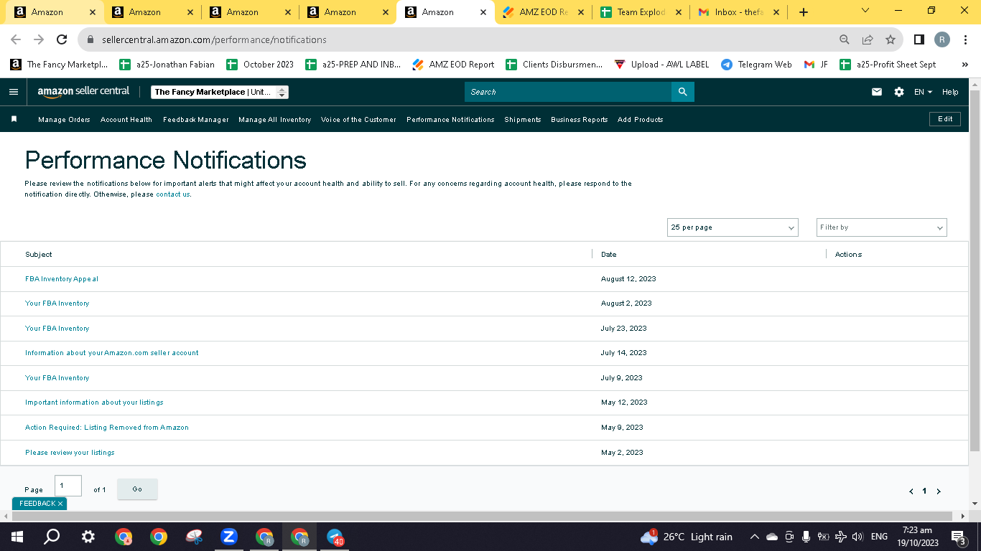The width and height of the screenshot is (981, 551).
Task: Open the Telegram Web bookmark
Action: click(756, 65)
